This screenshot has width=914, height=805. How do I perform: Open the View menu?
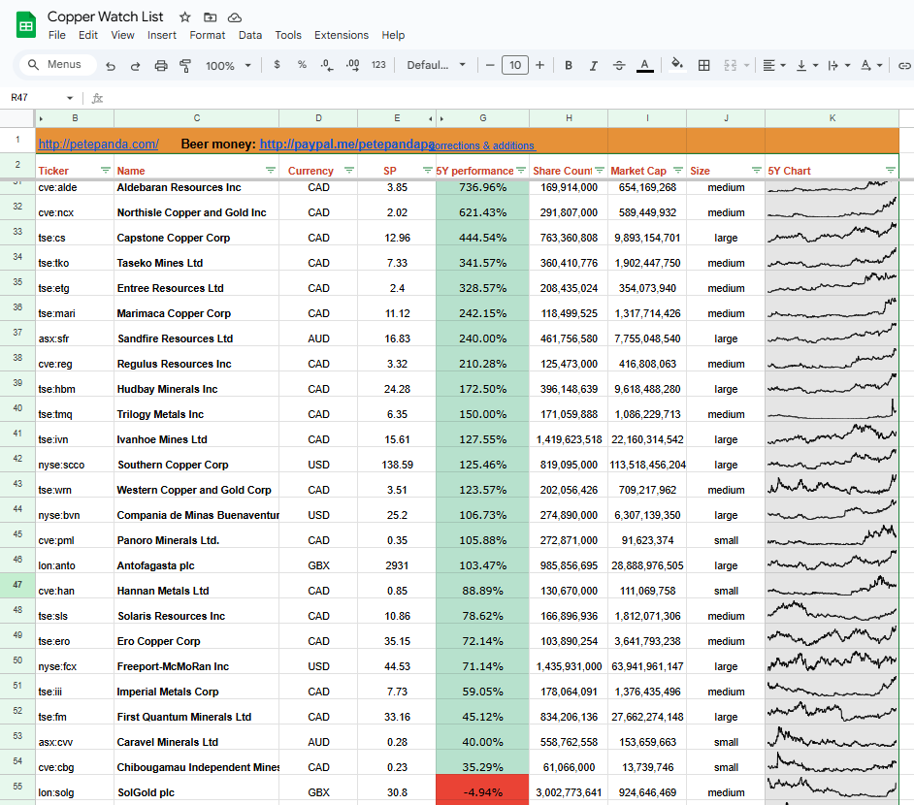(122, 35)
